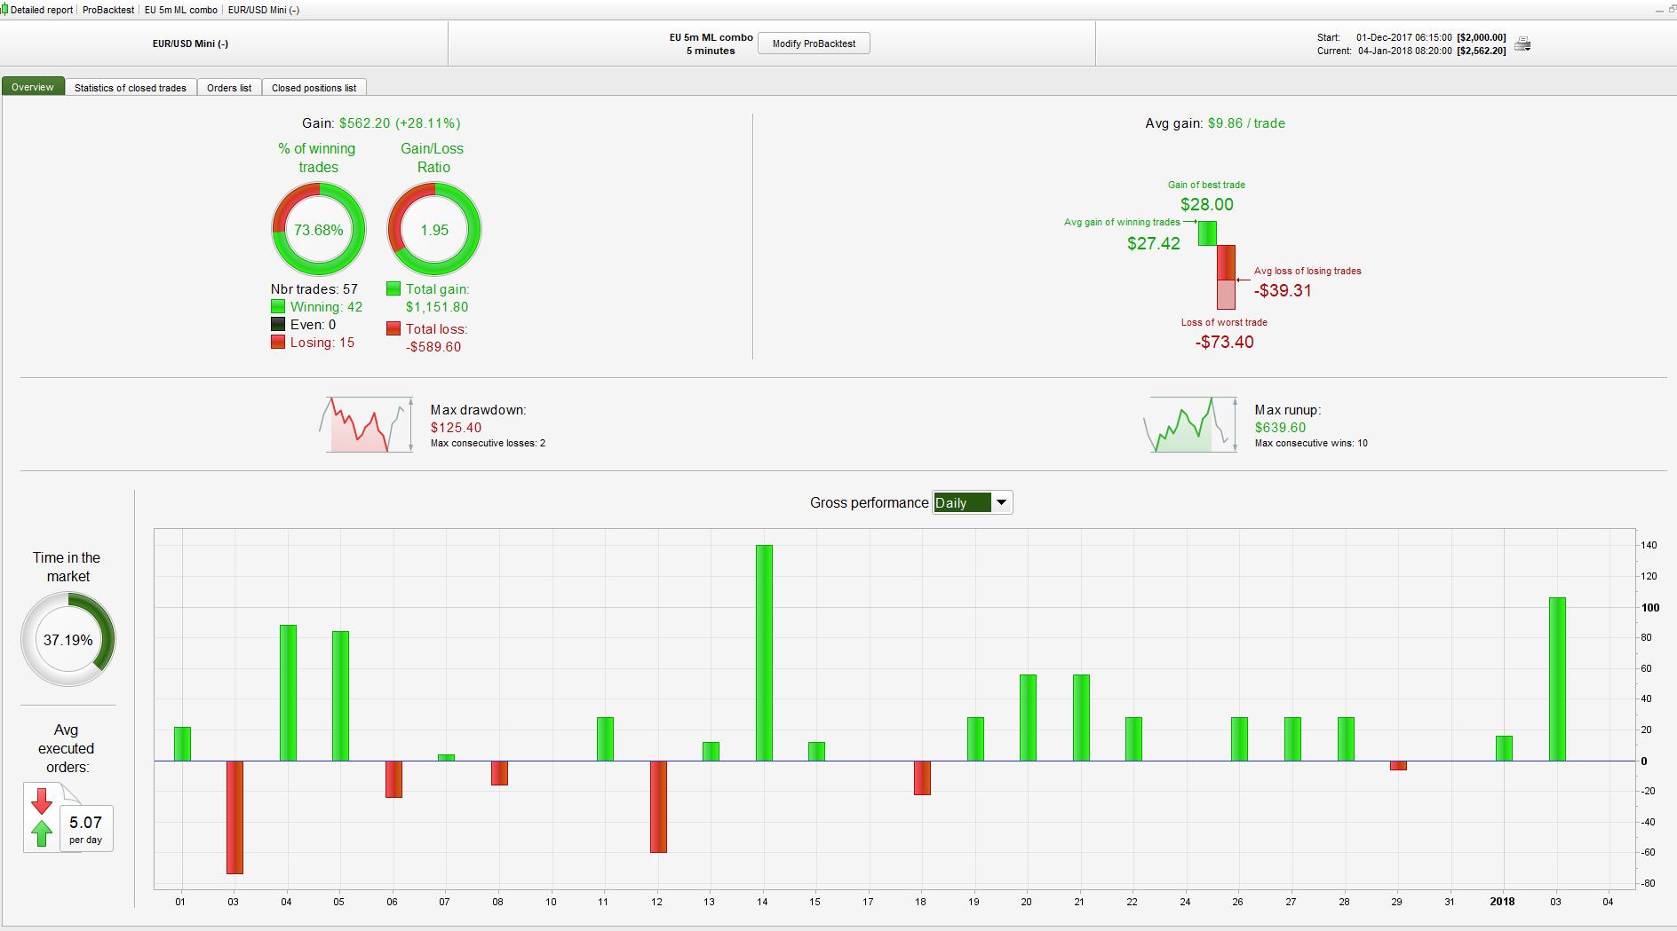Click the green Winning legend swatch
1677x931 pixels.
point(278,306)
